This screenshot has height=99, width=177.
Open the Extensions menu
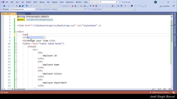tap(70, 2)
